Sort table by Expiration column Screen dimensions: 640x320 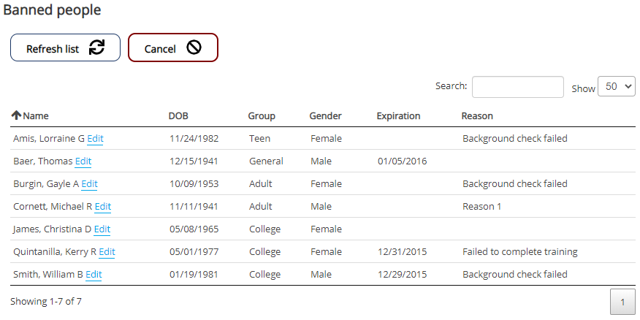click(x=398, y=115)
